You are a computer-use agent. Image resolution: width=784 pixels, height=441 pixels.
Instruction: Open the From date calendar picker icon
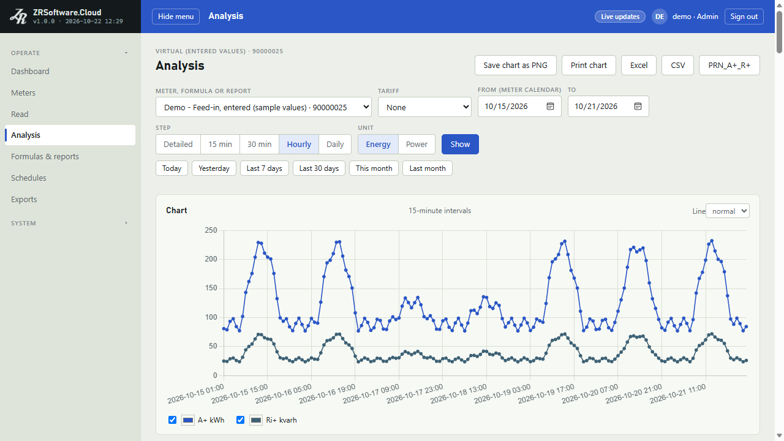point(550,106)
